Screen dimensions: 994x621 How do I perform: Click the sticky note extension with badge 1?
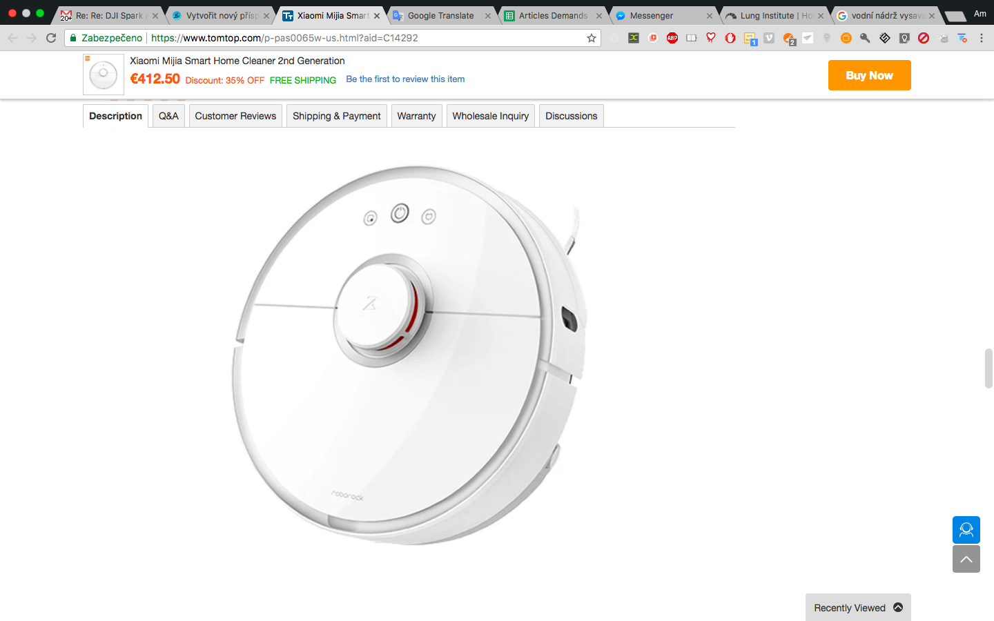(750, 38)
